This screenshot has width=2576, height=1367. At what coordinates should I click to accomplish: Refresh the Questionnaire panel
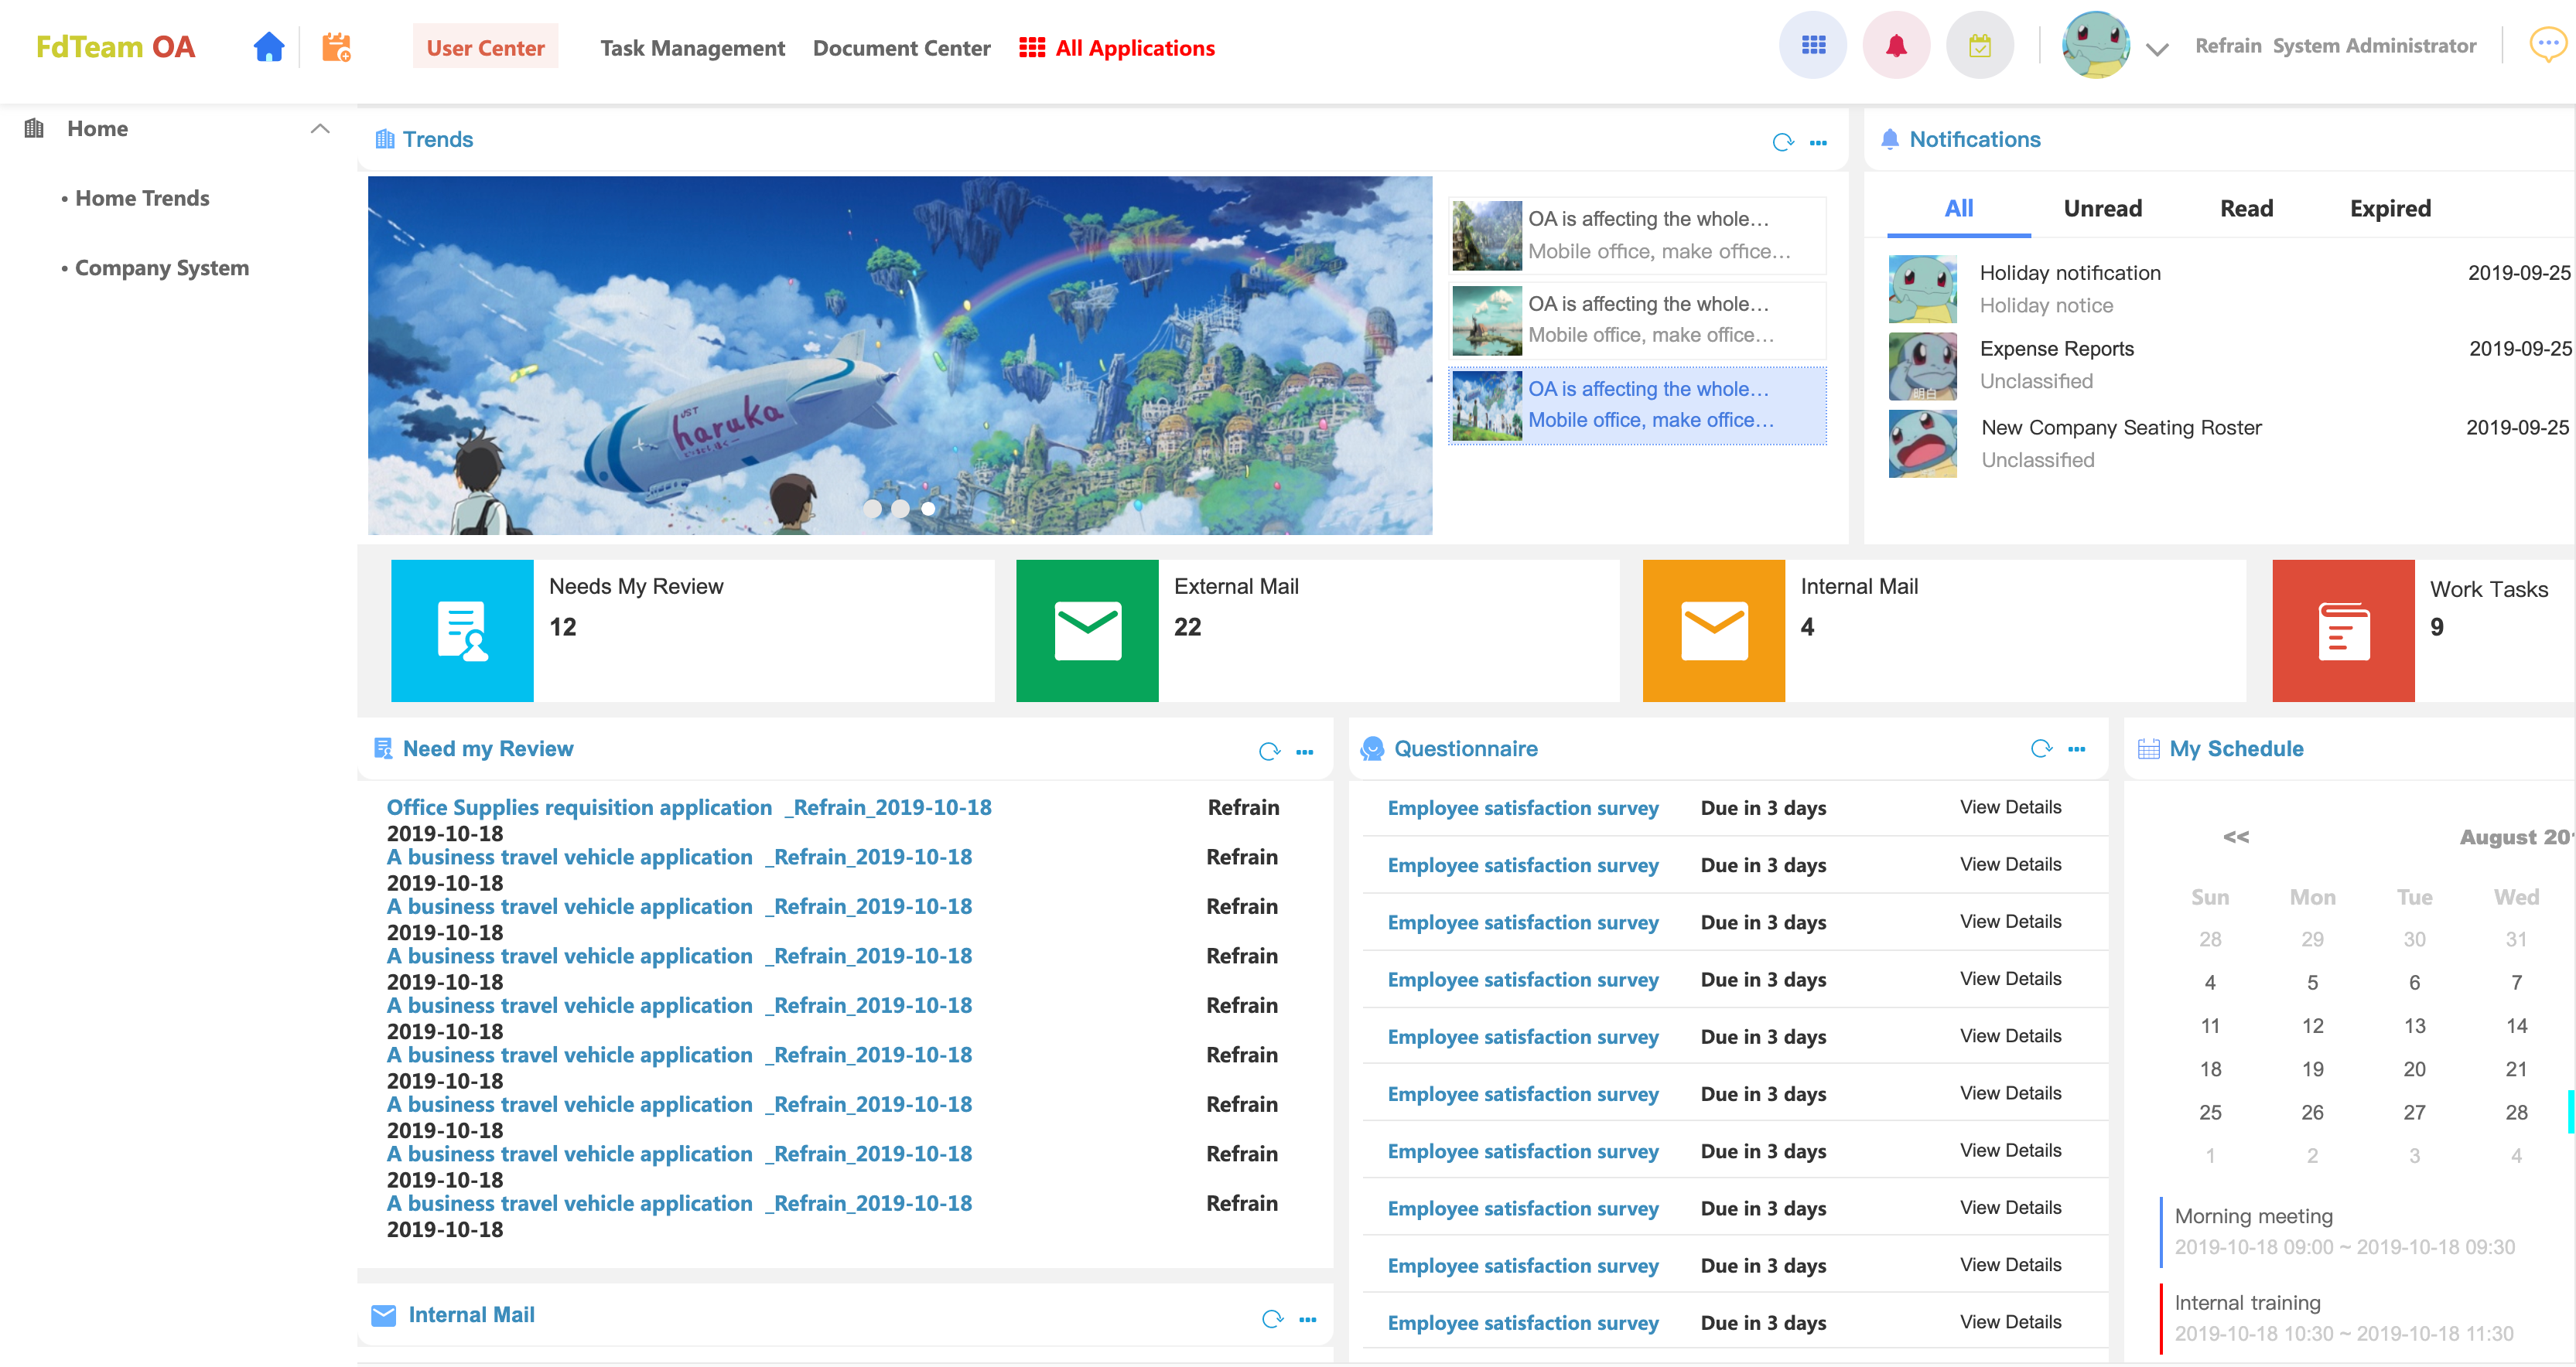tap(2041, 748)
